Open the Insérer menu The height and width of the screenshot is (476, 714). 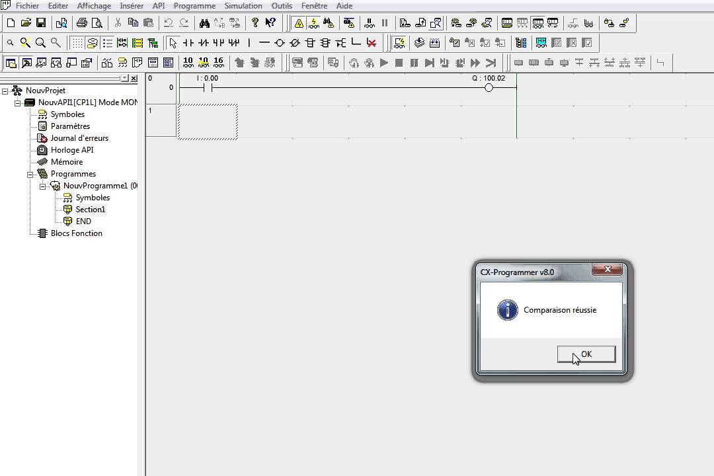point(132,6)
